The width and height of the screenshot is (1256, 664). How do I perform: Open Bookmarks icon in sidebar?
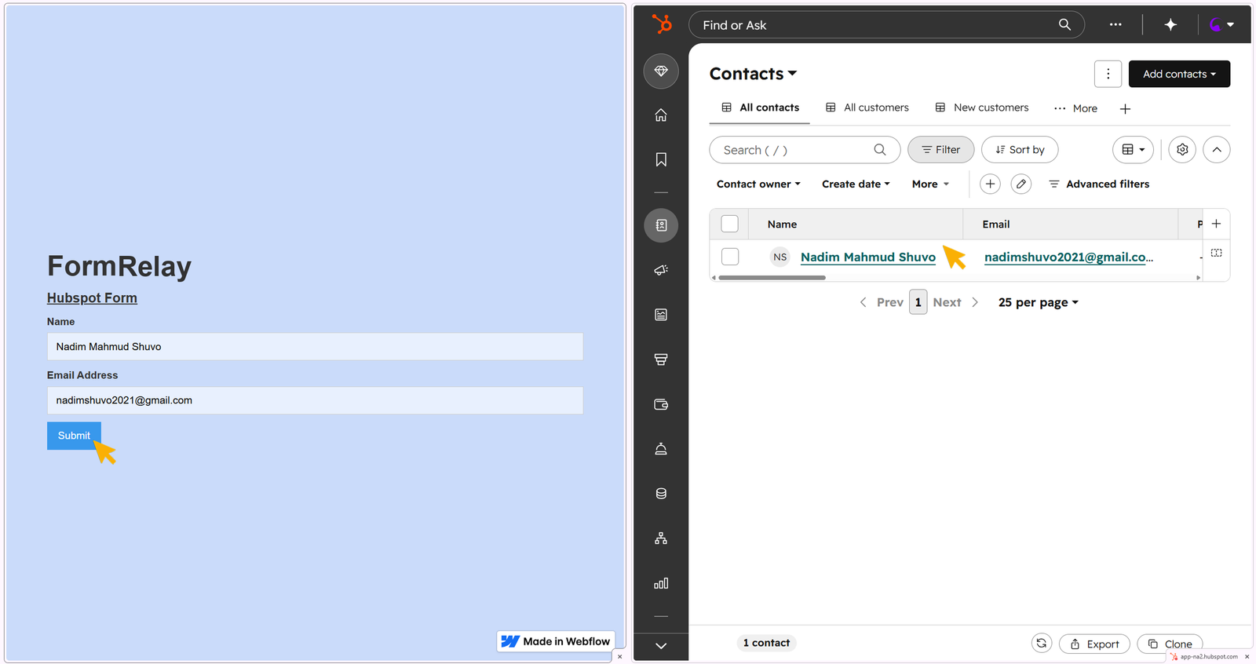661,159
